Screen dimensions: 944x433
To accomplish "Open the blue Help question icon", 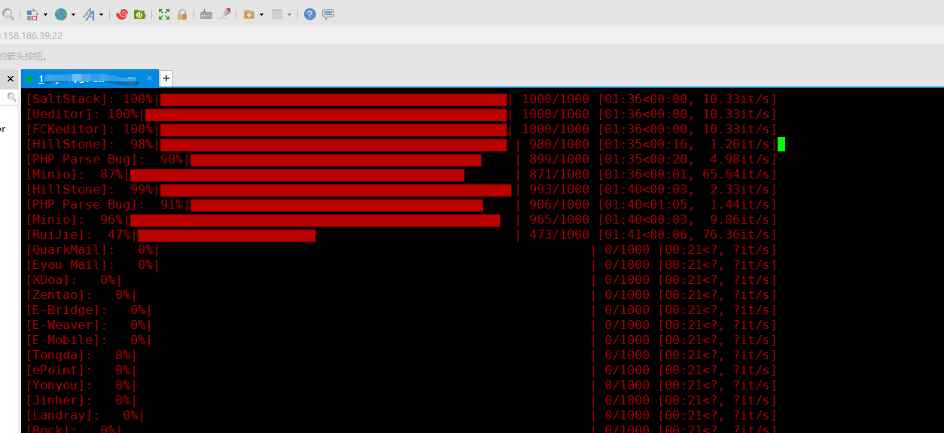I will point(310,14).
